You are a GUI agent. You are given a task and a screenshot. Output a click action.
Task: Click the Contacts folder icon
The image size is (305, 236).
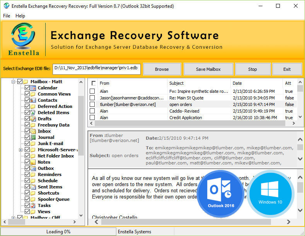(x=33, y=100)
